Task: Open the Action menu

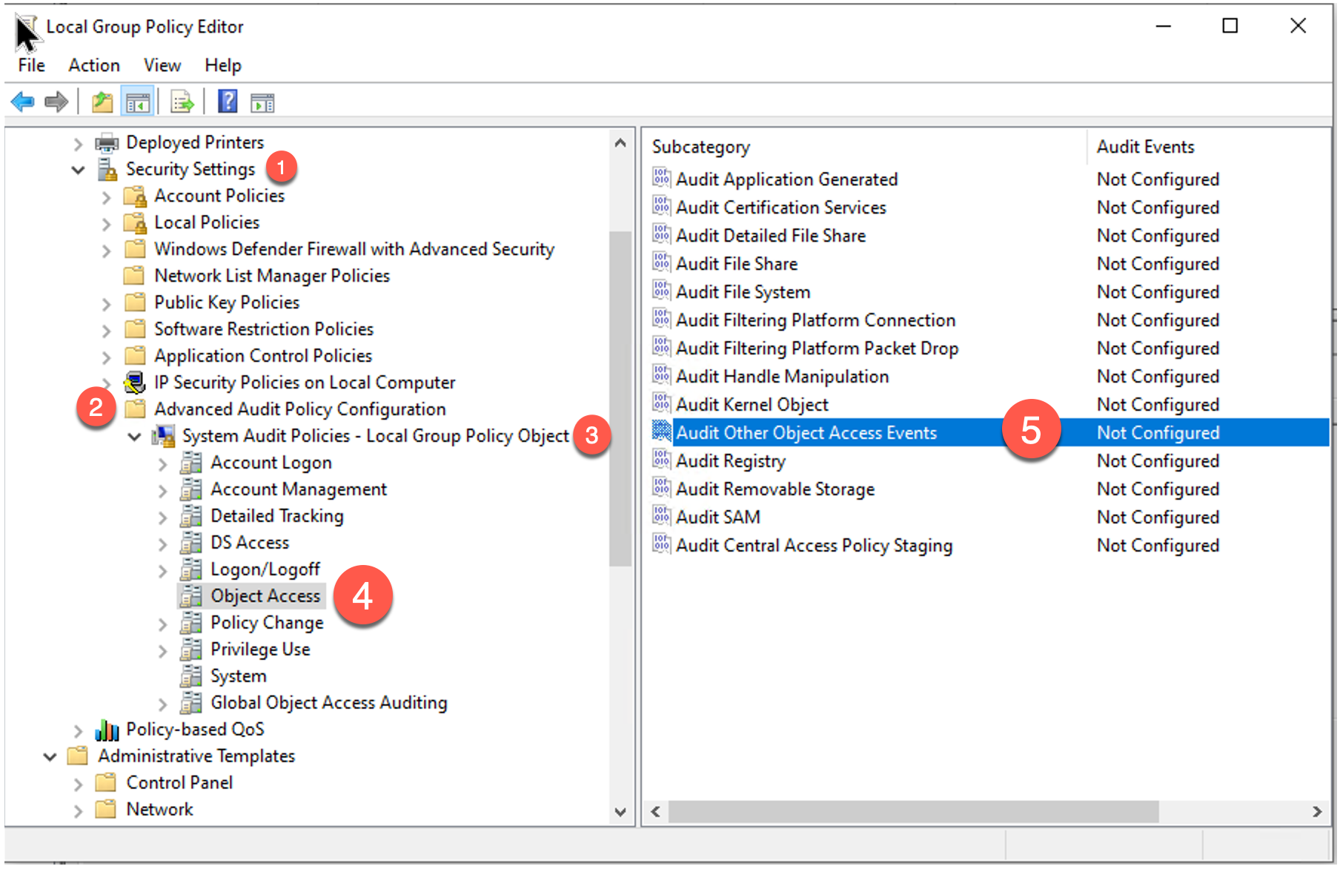Action: 94,65
